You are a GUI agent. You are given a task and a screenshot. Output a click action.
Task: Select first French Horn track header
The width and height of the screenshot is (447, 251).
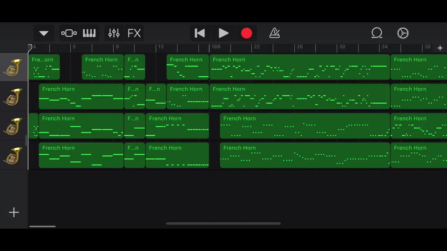pos(14,67)
